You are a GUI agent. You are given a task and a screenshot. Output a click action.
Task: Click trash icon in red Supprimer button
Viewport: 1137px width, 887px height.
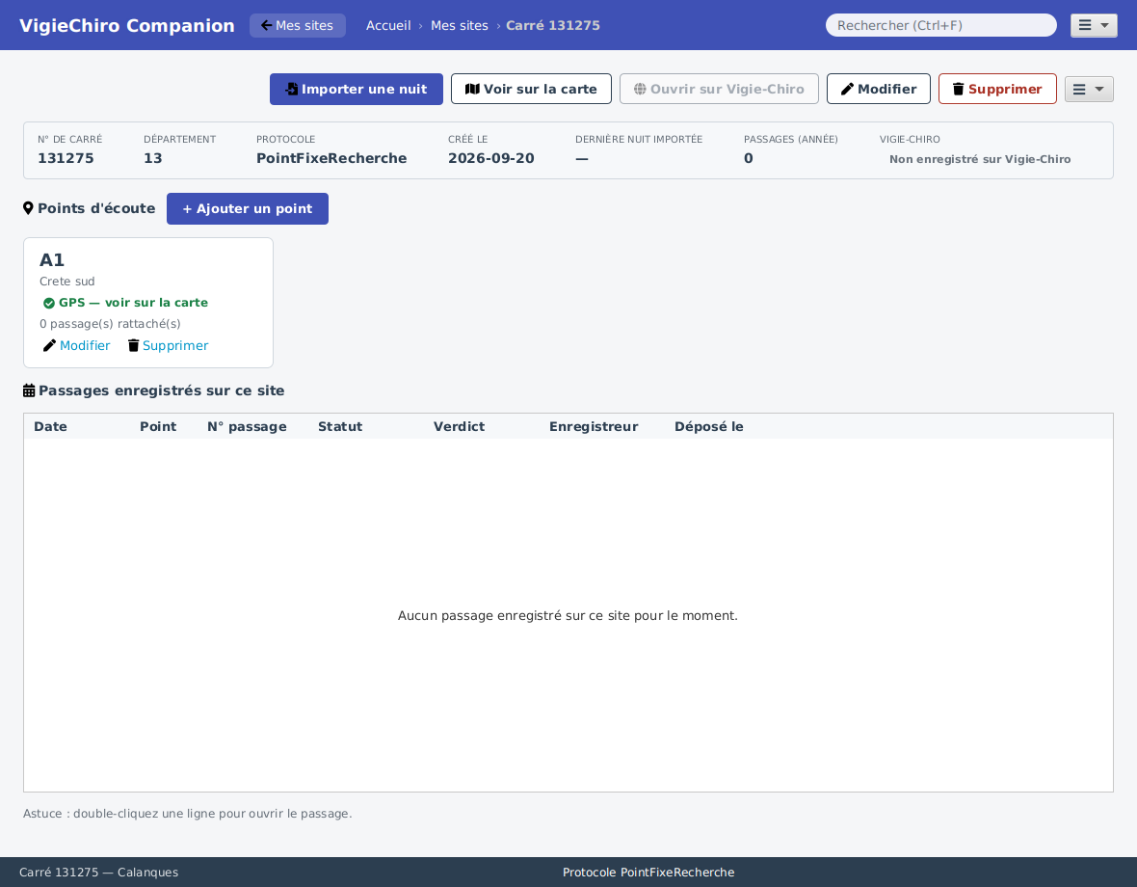(x=958, y=90)
